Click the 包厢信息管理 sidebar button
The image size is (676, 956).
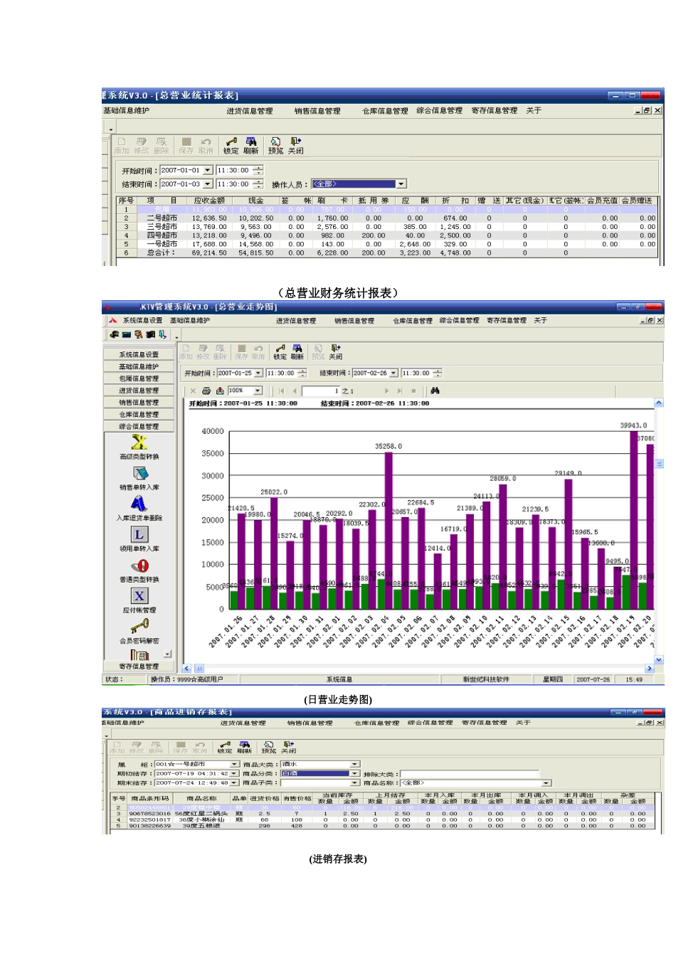coord(139,378)
